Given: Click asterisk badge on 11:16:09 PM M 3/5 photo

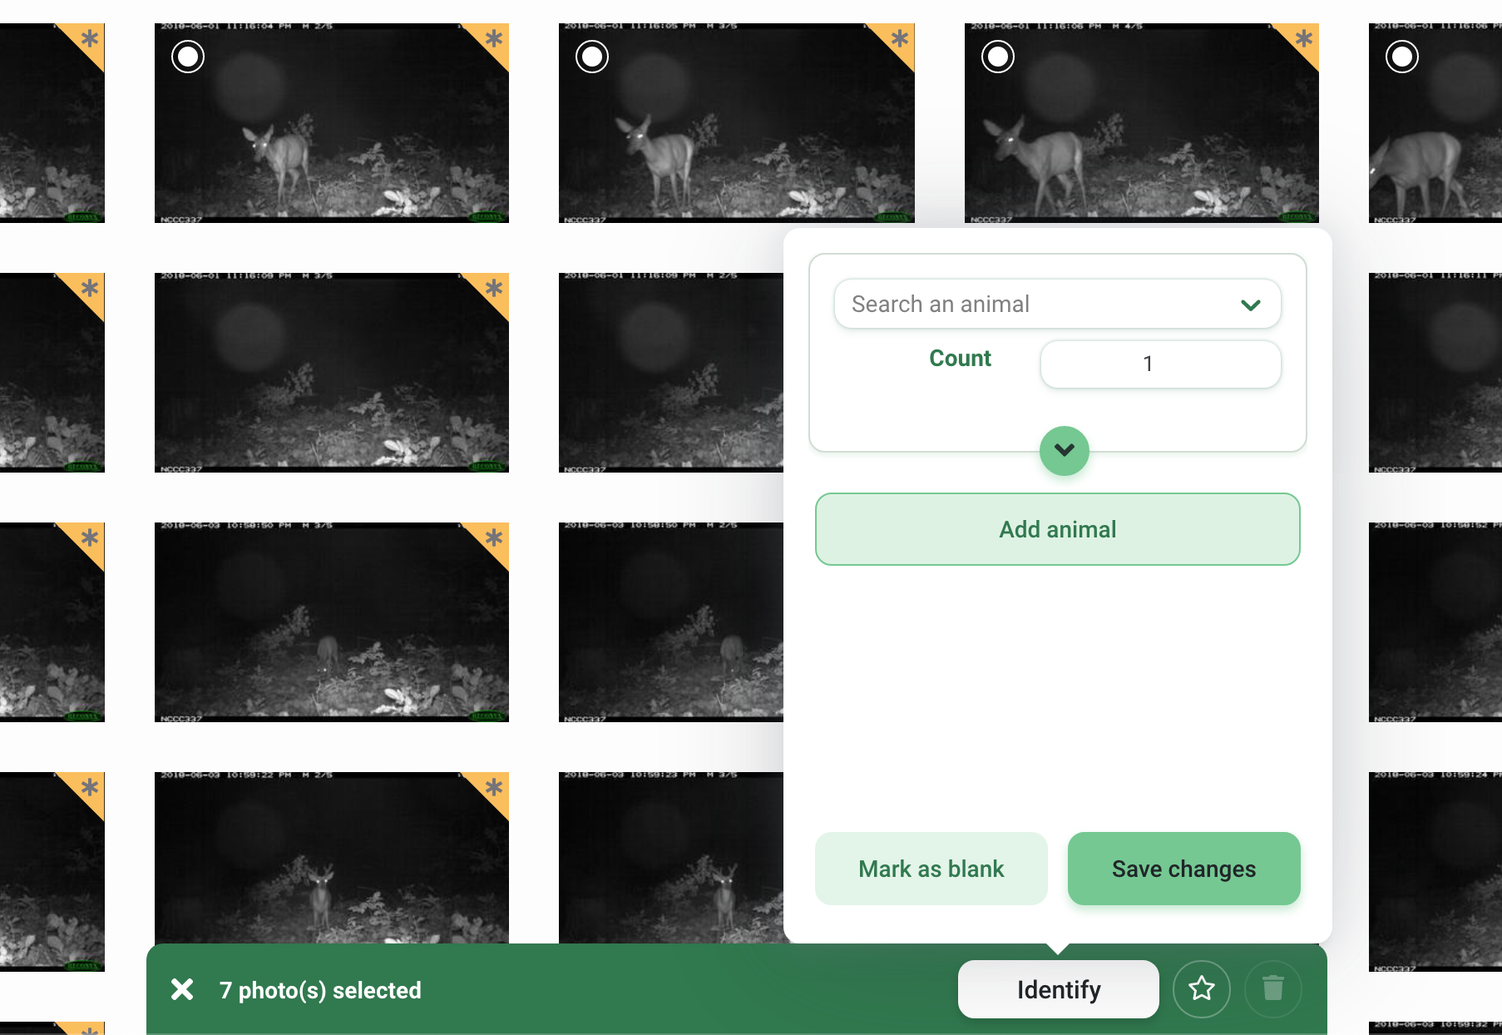Looking at the screenshot, I should pyautogui.click(x=492, y=289).
